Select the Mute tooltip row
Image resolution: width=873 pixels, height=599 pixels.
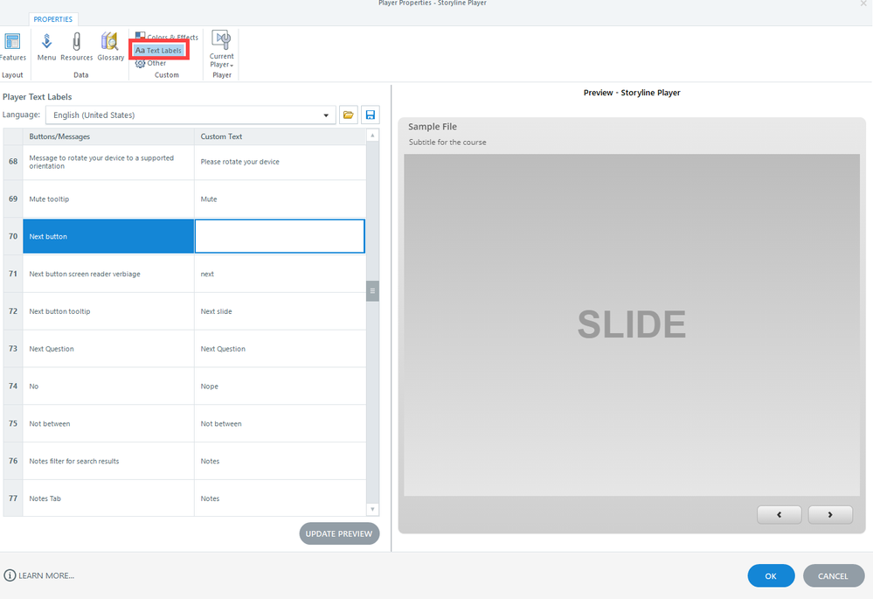[108, 199]
